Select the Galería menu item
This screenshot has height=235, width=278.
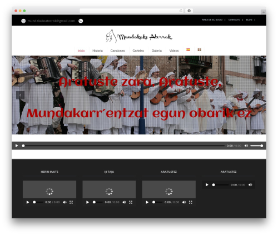[157, 51]
